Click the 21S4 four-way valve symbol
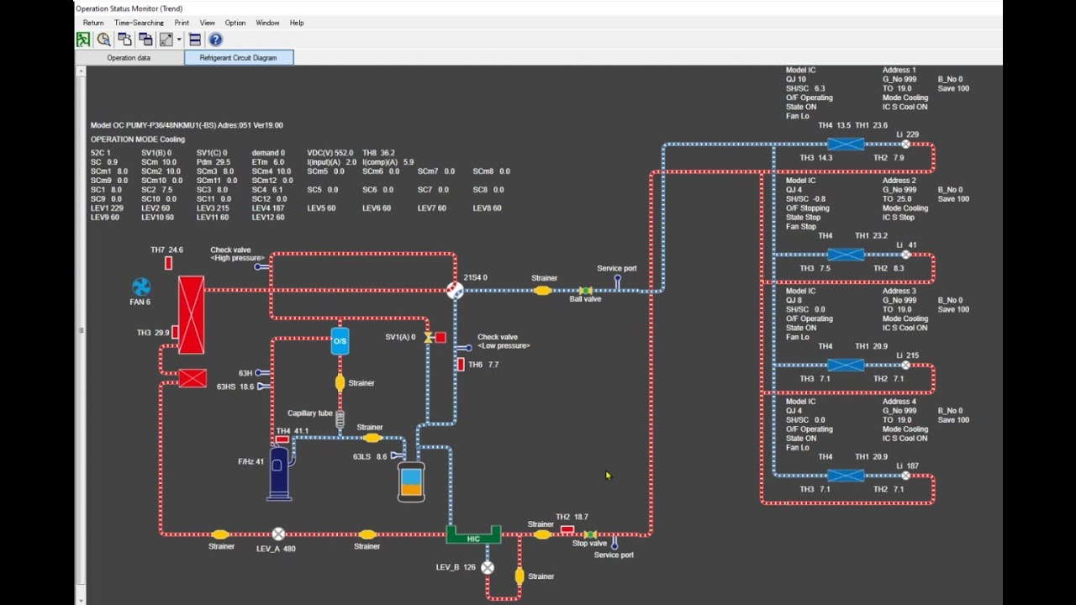Viewport: 1076px width, 605px height. [x=455, y=290]
